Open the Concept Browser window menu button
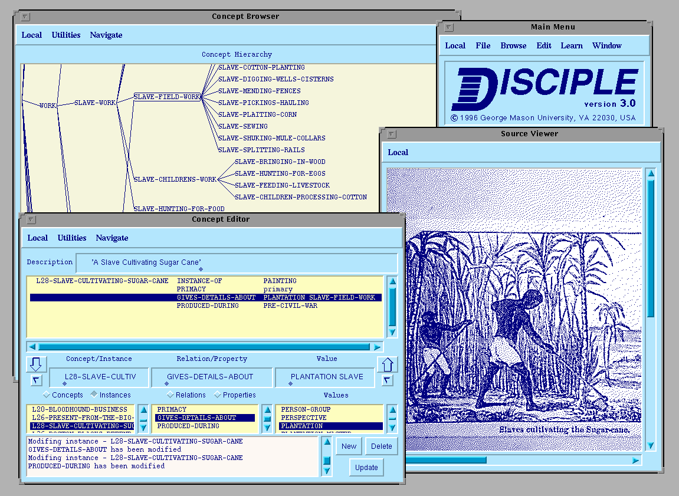The height and width of the screenshot is (496, 679). pyautogui.click(x=25, y=17)
